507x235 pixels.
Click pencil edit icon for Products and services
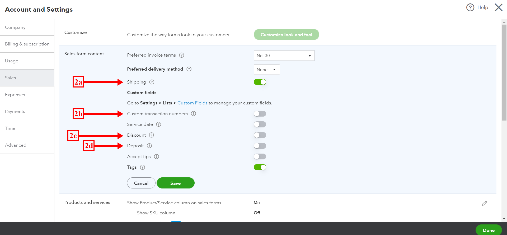click(x=484, y=203)
